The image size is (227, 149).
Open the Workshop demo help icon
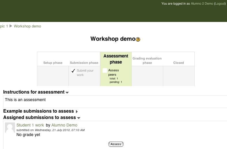[138, 39]
